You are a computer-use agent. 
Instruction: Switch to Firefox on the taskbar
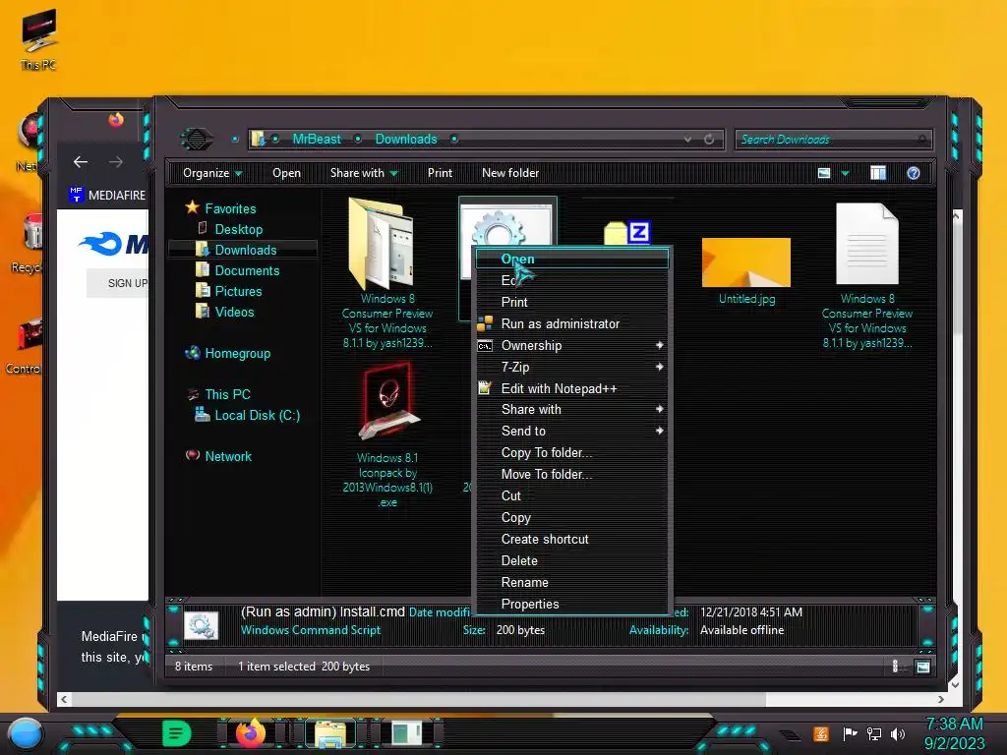click(x=251, y=733)
